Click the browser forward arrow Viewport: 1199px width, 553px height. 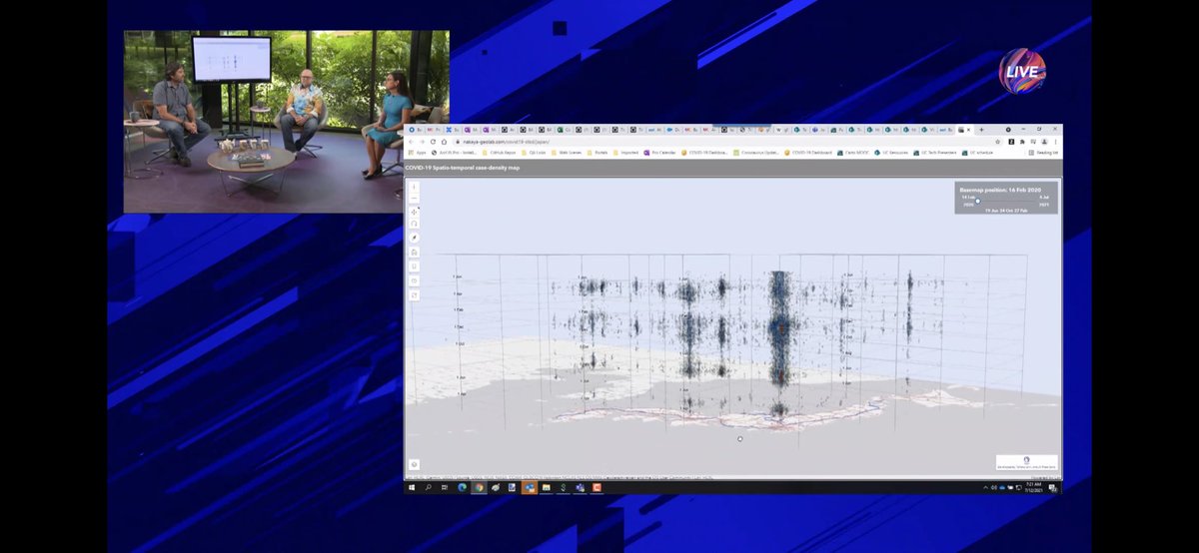point(422,142)
